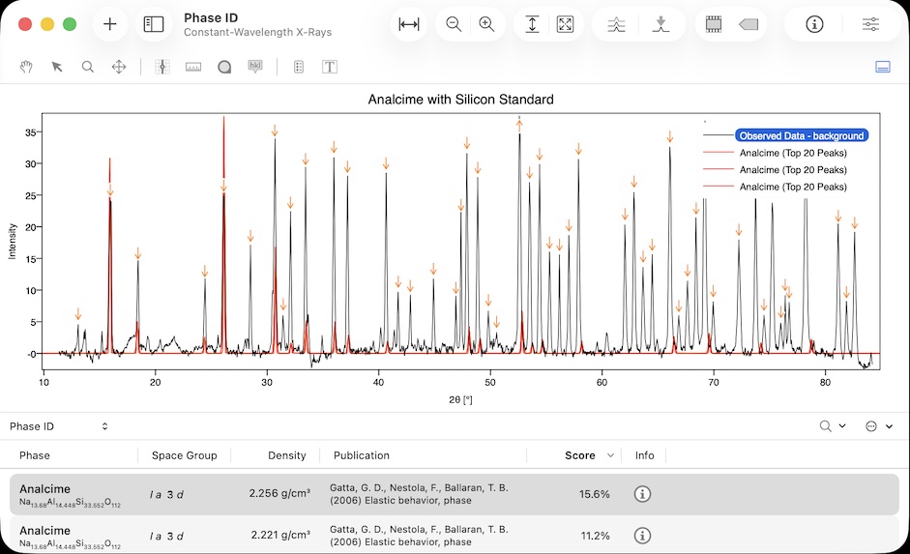The height and width of the screenshot is (554, 910).
Task: Open the text annotation tool
Action: point(330,67)
